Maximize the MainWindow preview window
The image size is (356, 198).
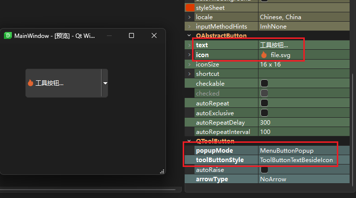click(131, 35)
